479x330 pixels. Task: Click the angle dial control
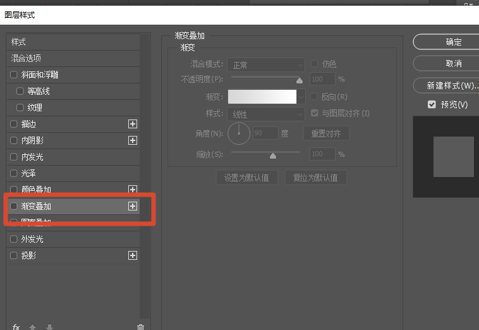tap(239, 133)
